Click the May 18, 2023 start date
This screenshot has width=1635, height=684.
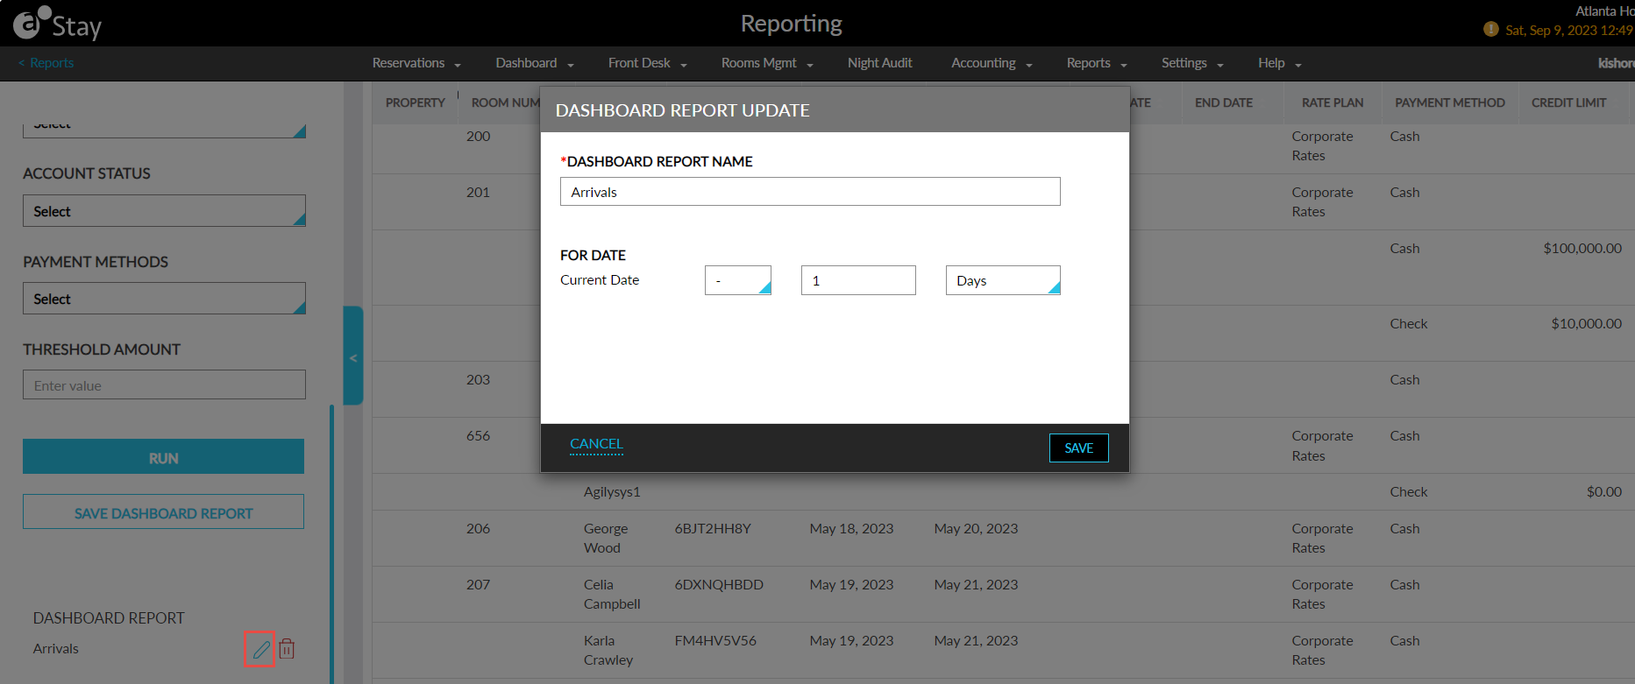click(851, 528)
